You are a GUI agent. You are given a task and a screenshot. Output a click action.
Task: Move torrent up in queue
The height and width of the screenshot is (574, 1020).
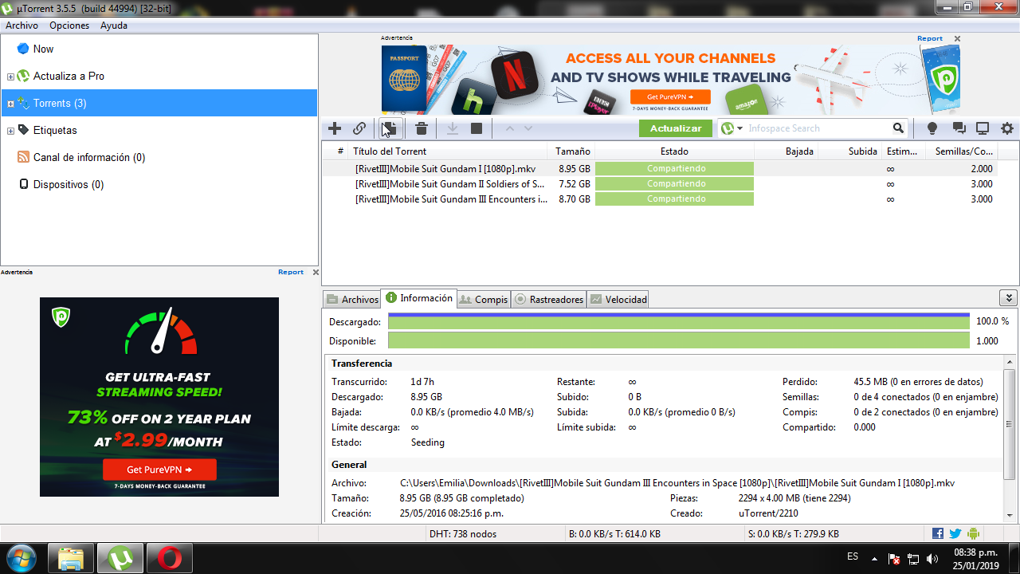[509, 128]
